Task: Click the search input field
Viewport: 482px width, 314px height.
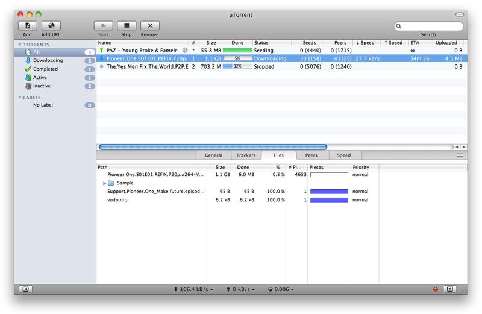Action: coord(430,26)
